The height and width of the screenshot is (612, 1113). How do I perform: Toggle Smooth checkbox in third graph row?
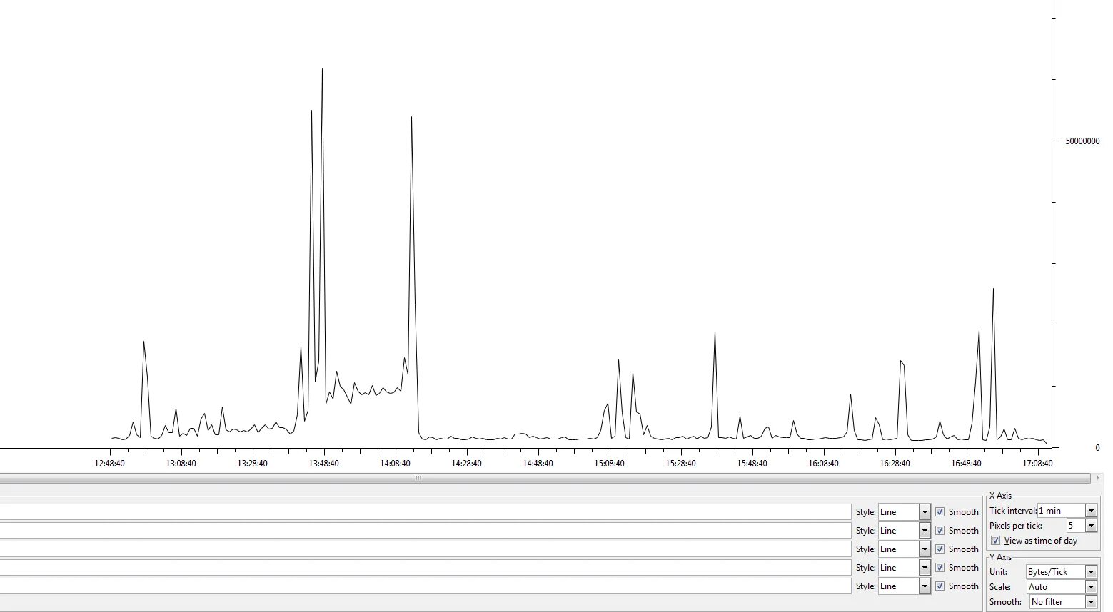[940, 549]
